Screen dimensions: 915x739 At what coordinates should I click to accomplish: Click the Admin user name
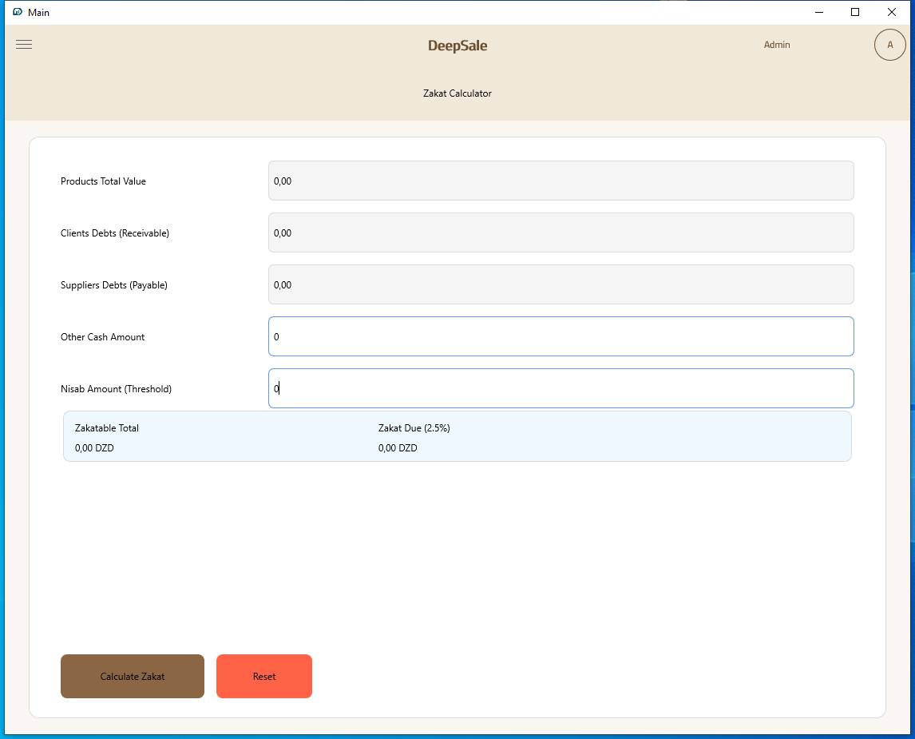[777, 45]
